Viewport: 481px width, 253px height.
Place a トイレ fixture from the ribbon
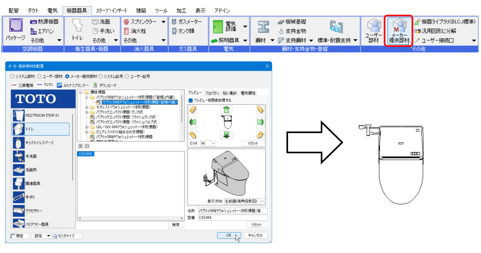(78, 29)
